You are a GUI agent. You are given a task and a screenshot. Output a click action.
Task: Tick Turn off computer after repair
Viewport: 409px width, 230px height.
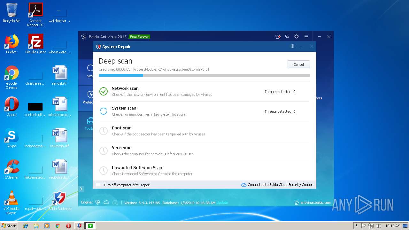[98, 185]
